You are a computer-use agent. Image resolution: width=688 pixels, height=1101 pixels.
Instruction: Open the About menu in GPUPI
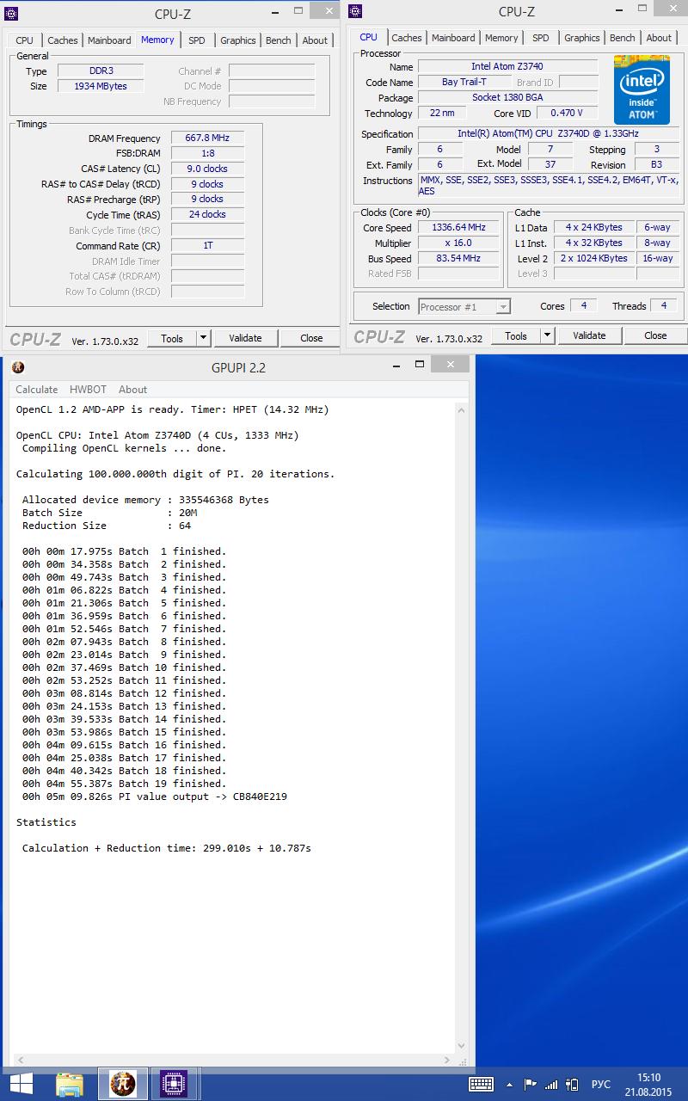[x=132, y=390]
